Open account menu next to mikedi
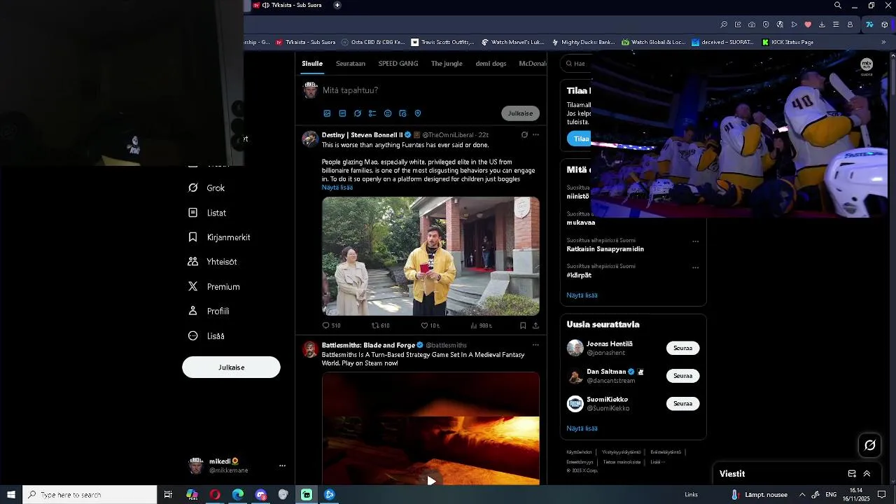Image resolution: width=896 pixels, height=504 pixels. [282, 465]
